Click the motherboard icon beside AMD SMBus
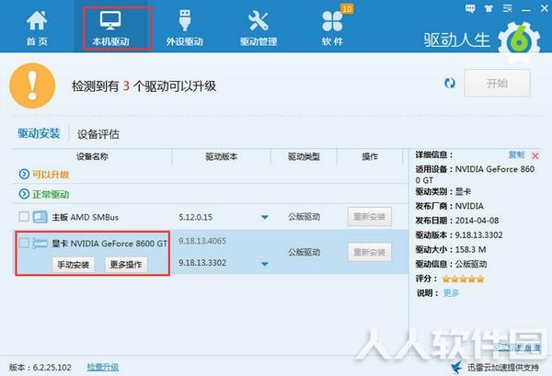 click(x=40, y=217)
